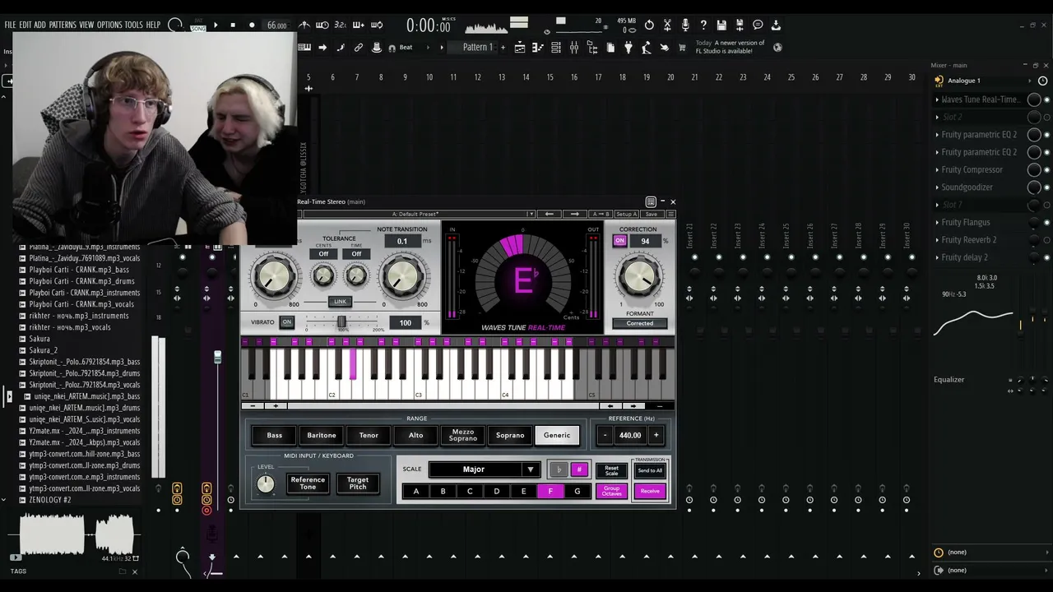Toggle the metronome icon
Viewport: 1053px width, 592px height.
[x=304, y=25]
